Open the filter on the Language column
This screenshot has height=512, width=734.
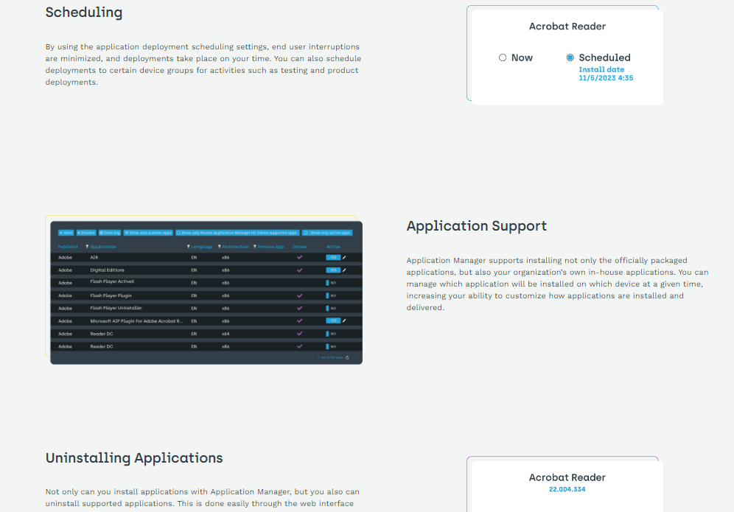tap(189, 246)
